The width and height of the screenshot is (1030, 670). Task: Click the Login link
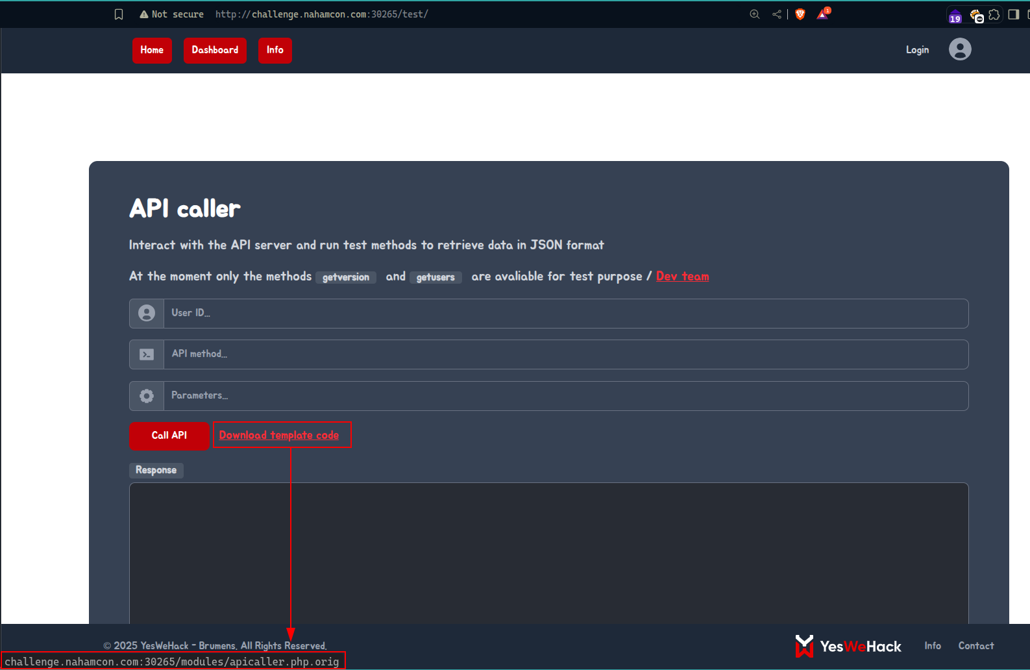[x=917, y=50]
